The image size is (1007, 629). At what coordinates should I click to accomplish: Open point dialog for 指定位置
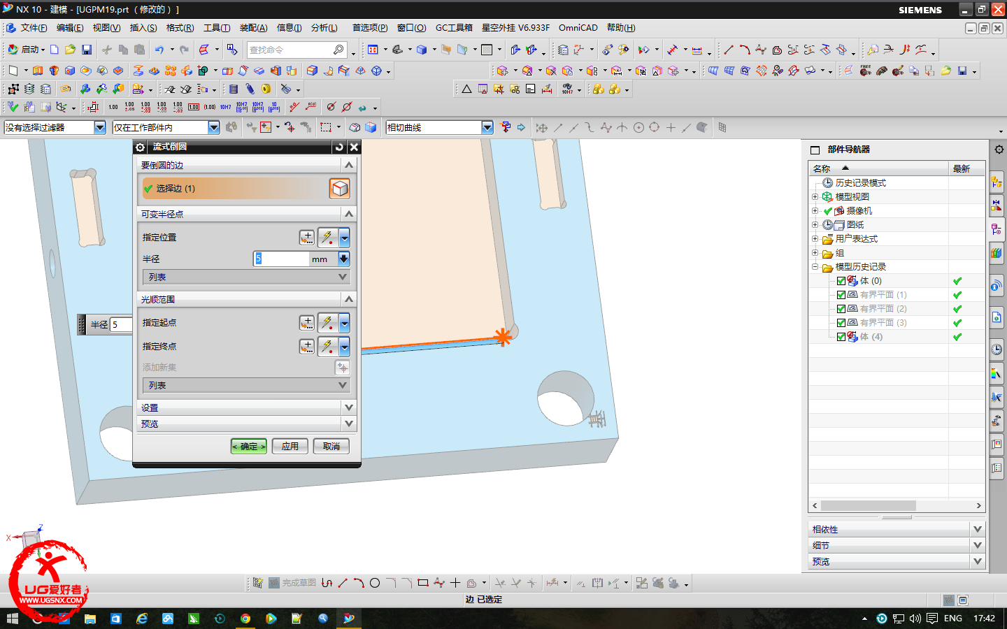click(307, 238)
